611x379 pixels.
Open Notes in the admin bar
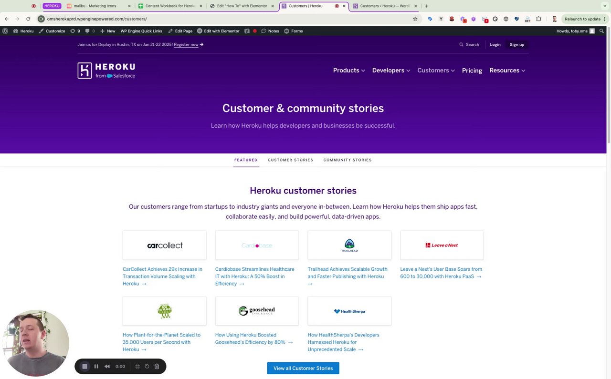(270, 31)
